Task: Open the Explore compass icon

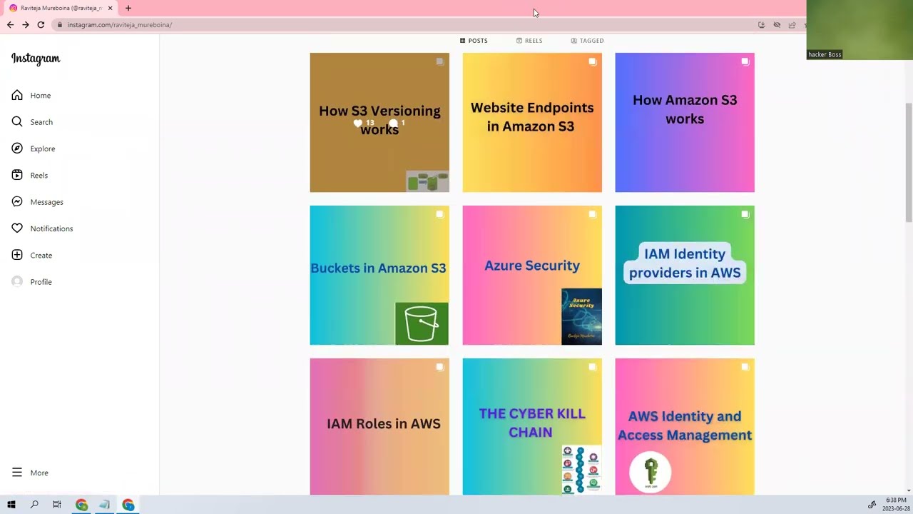Action: coord(17,148)
